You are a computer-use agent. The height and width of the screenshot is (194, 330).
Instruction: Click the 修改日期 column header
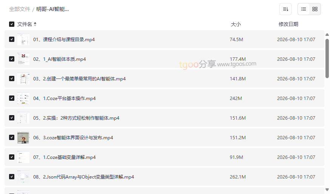tap(288, 24)
